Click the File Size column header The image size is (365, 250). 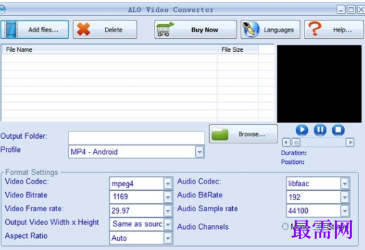[x=238, y=49]
